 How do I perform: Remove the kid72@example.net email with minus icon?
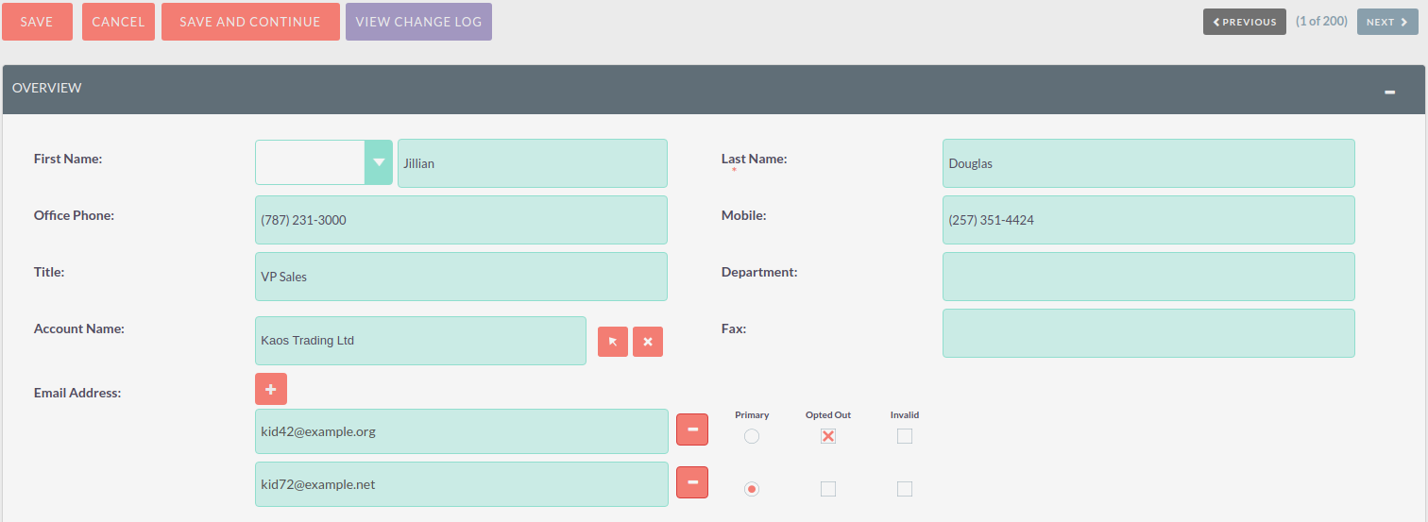pyautogui.click(x=692, y=482)
